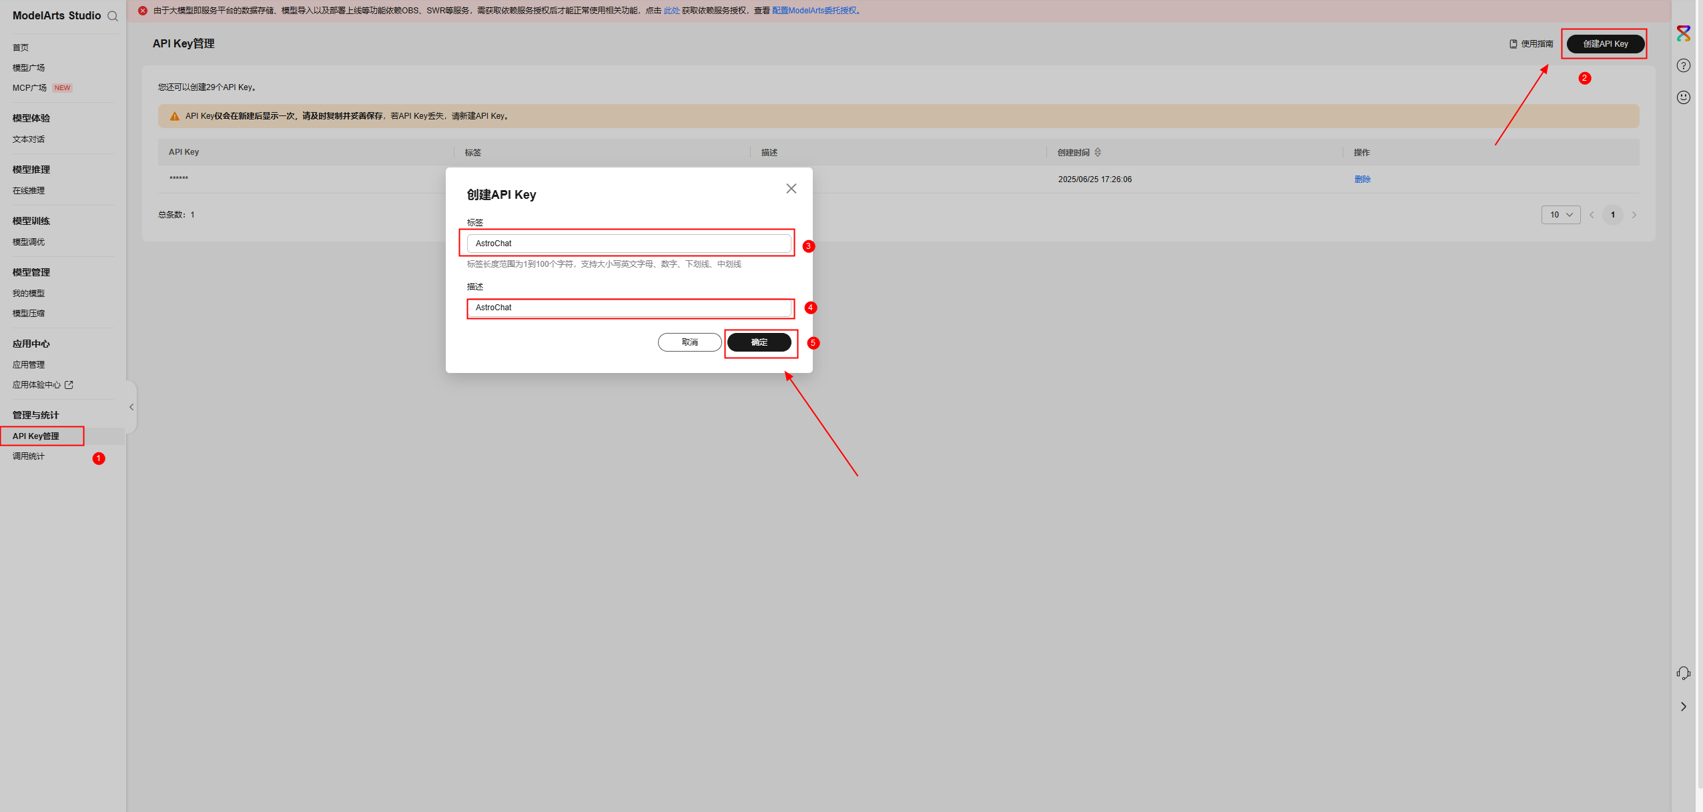Click the 创建时间 column header

[x=1074, y=153]
